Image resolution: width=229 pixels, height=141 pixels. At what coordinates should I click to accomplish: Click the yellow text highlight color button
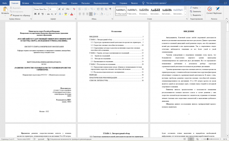point(66,14)
